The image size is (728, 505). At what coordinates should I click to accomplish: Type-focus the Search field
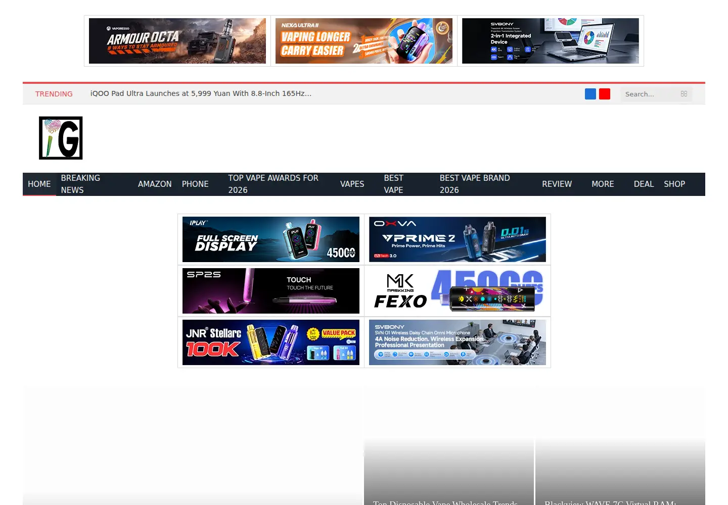point(656,94)
